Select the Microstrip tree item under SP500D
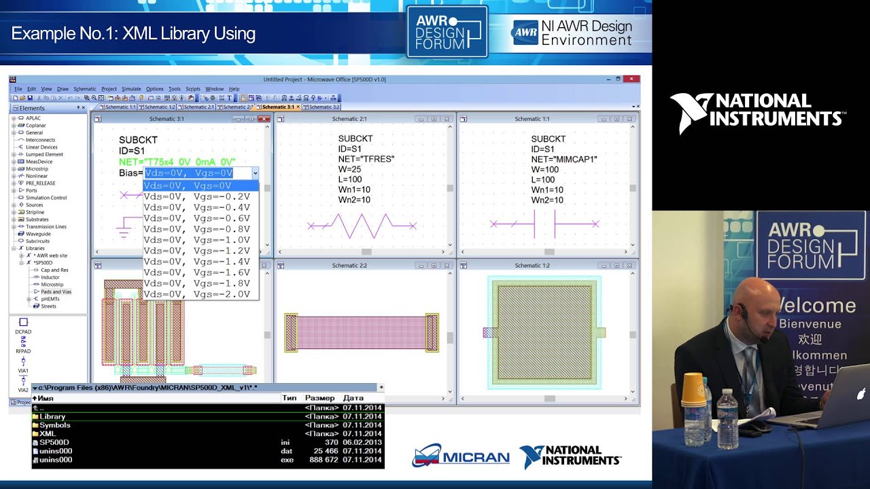Viewport: 870px width, 489px height. click(52, 285)
